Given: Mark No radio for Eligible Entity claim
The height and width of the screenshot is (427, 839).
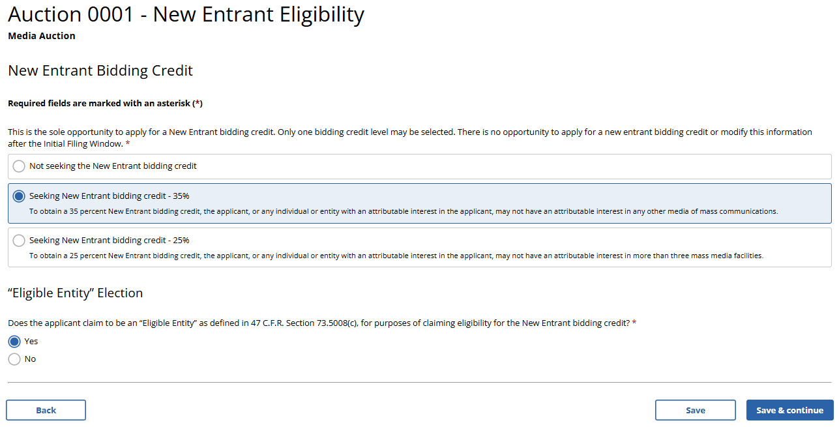Looking at the screenshot, I should [x=14, y=359].
